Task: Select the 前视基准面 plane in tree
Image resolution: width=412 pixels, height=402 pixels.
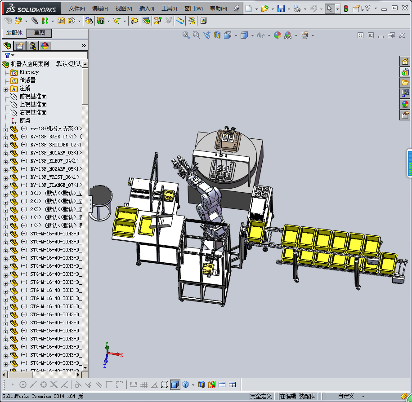Action: (33, 97)
